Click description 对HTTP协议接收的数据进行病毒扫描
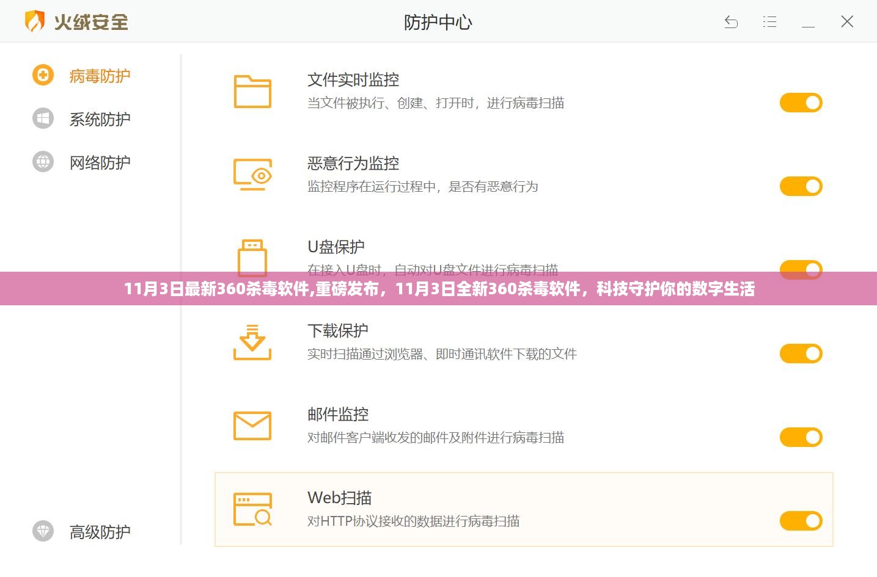Viewport: 877px width, 577px height. (414, 521)
